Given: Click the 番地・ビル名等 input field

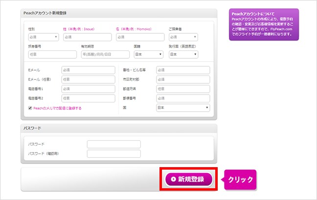Looking at the screenshot, I should tap(183, 70).
